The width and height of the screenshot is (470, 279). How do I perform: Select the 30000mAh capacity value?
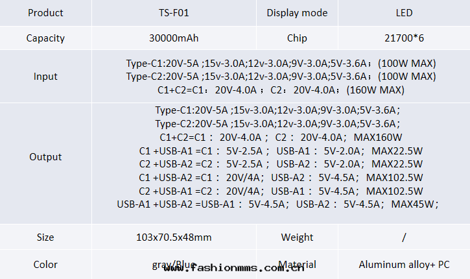click(x=174, y=38)
